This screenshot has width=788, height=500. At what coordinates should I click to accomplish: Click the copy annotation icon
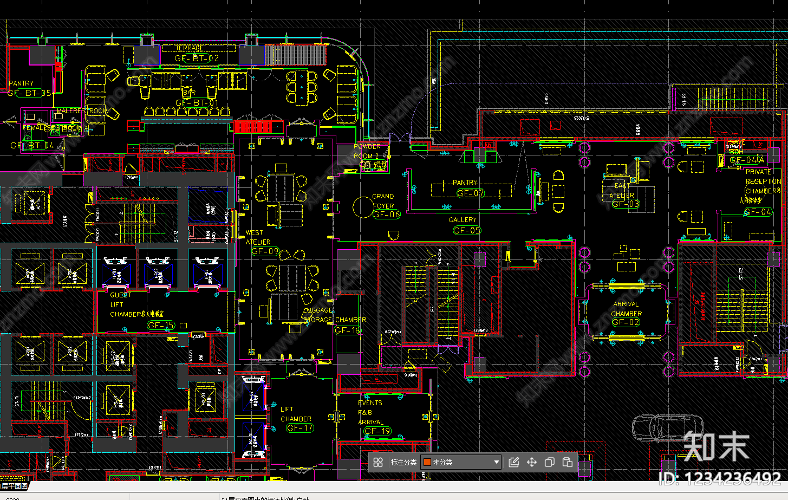click(x=549, y=462)
